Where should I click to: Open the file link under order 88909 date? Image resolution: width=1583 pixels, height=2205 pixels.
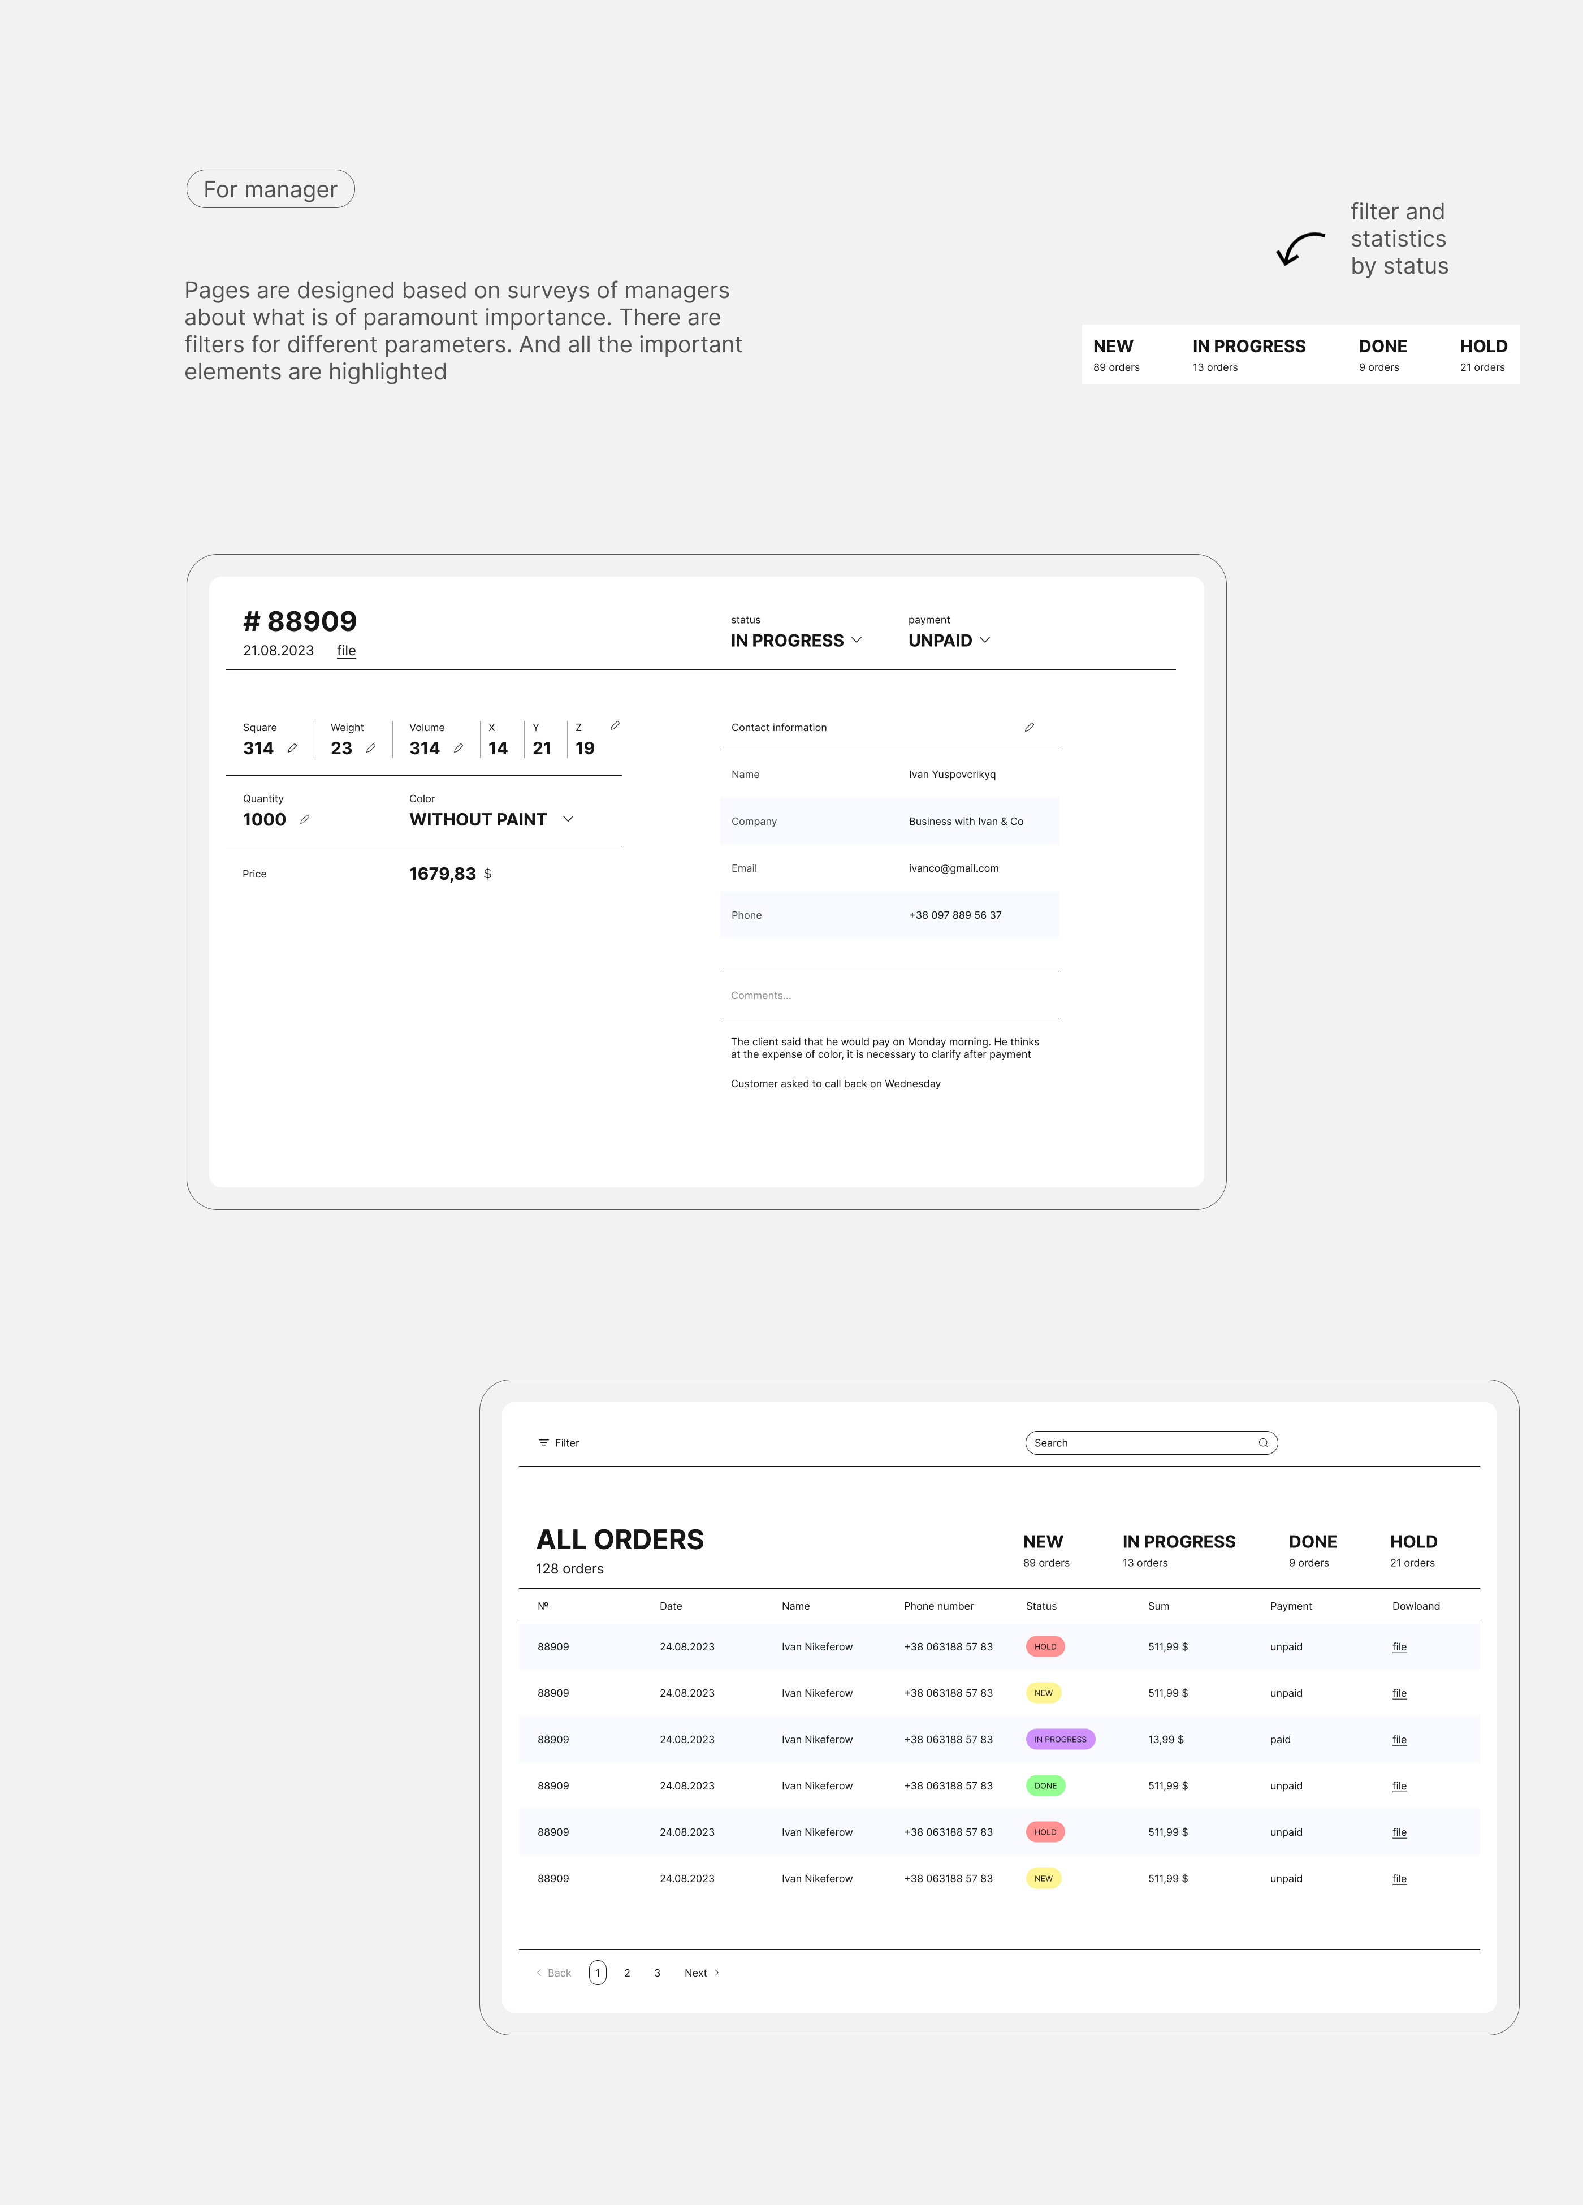tap(346, 651)
